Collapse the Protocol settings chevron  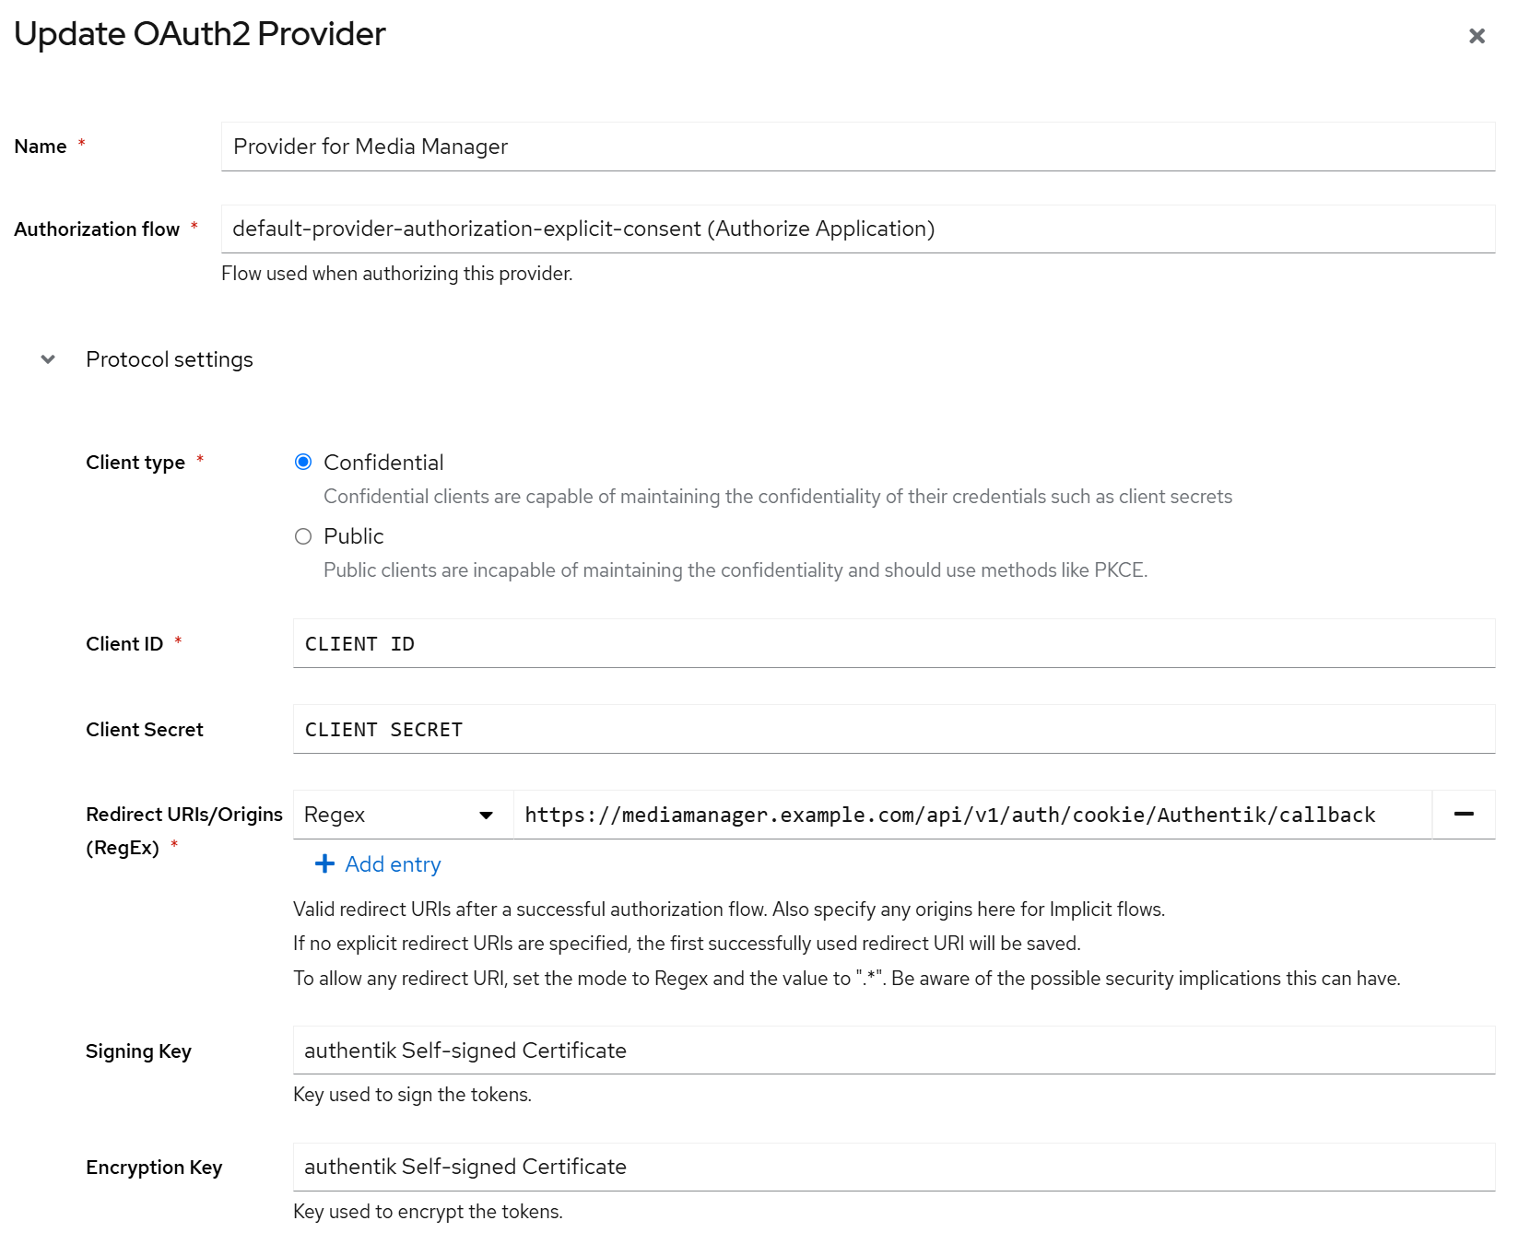[48, 359]
